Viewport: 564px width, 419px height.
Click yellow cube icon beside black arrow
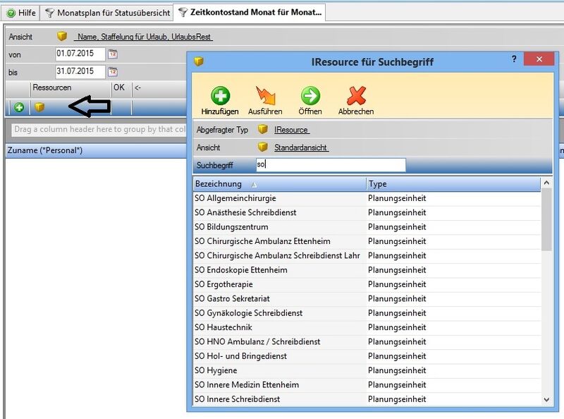[x=39, y=107]
